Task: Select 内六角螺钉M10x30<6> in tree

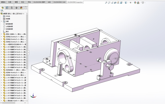Action: [15, 60]
